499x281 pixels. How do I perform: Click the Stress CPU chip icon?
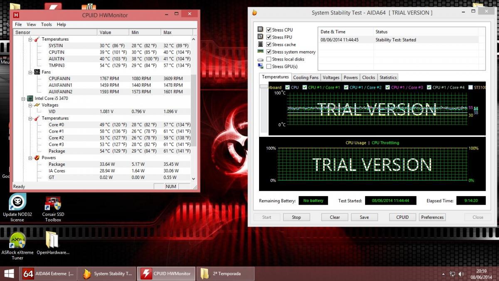click(260, 29)
